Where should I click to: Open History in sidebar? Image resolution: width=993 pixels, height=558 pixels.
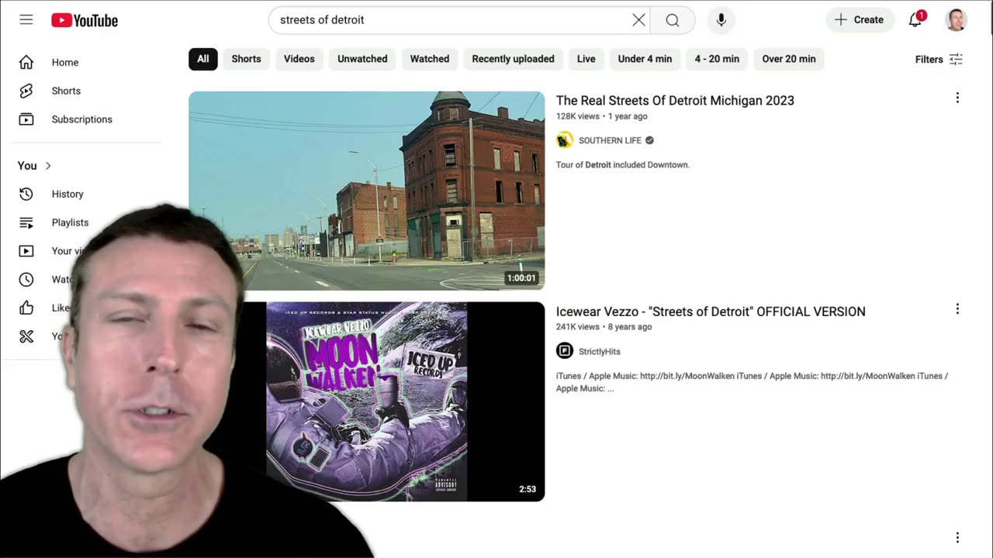coord(67,194)
